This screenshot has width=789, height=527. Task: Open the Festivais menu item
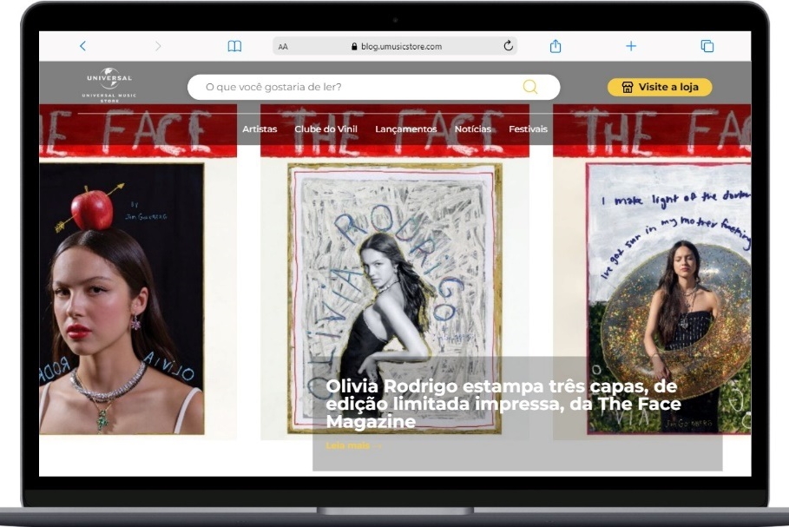[529, 128]
